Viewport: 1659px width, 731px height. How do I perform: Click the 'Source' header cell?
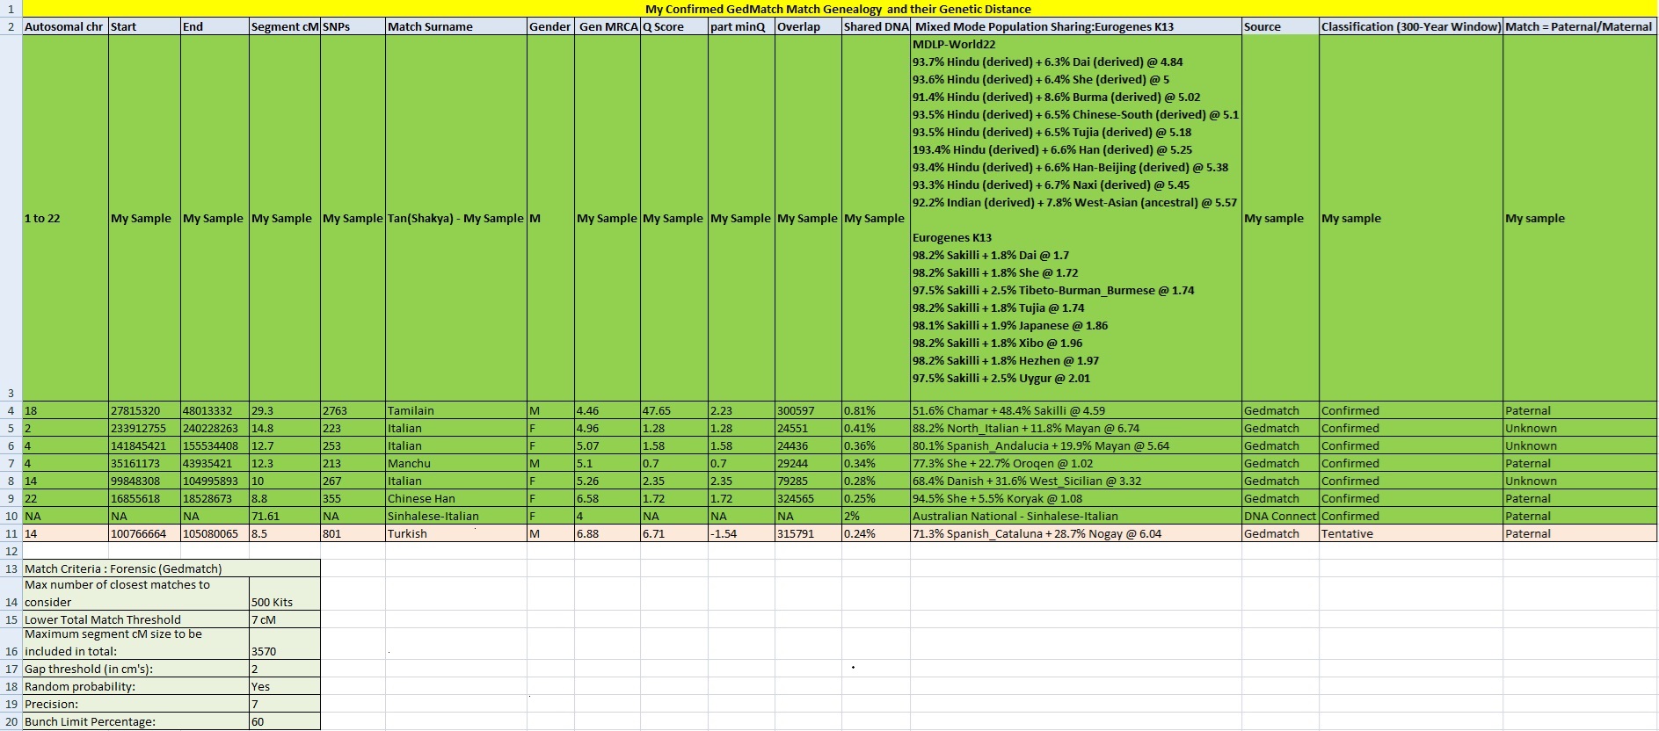[1280, 26]
